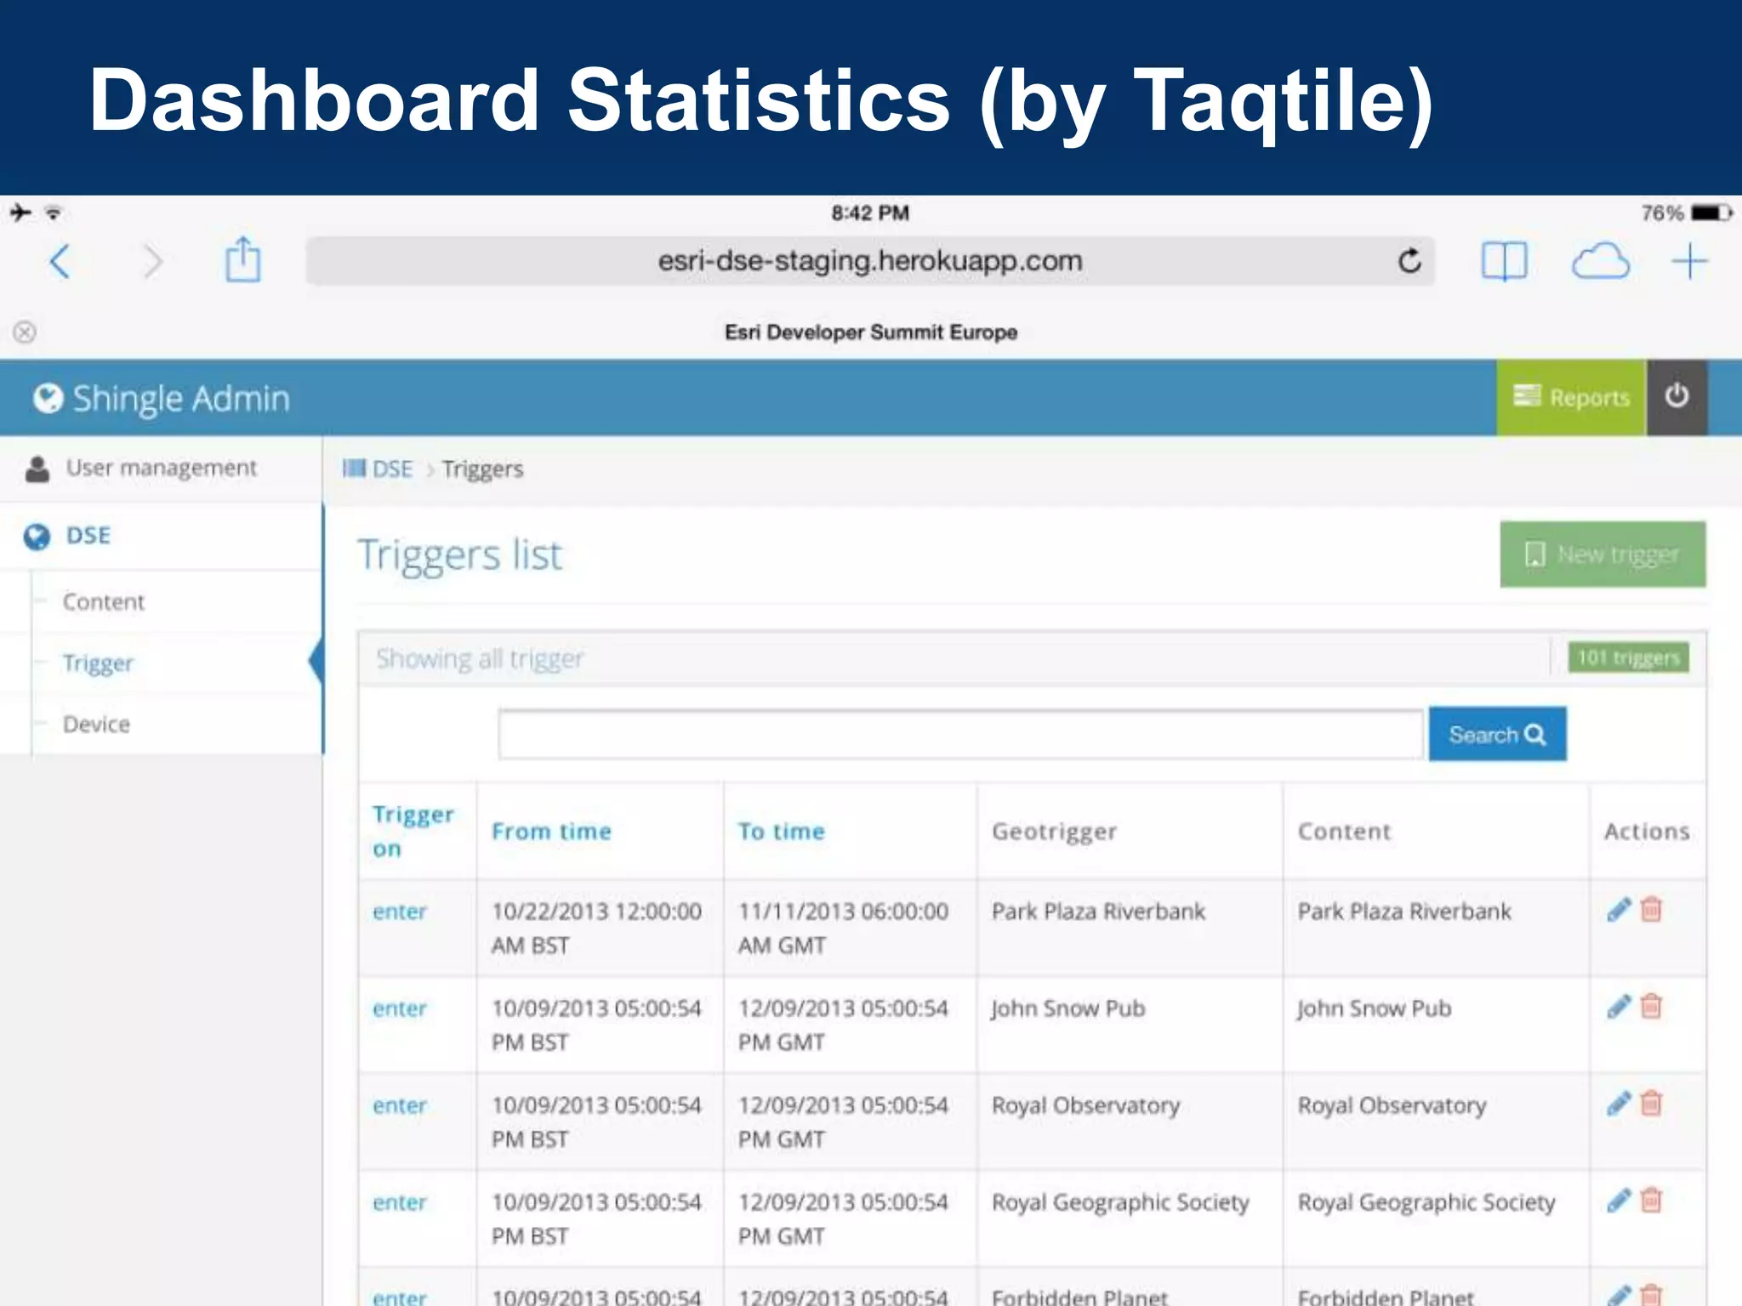
Task: Edit the Royal Geographic Society trigger pencil icon
Action: (x=1619, y=1201)
